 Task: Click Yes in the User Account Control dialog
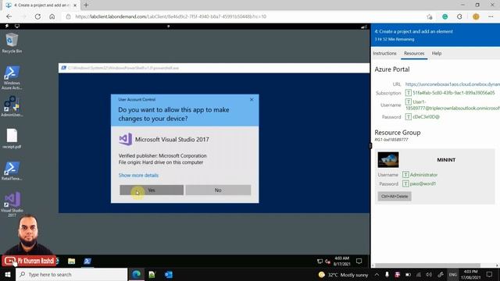152,190
